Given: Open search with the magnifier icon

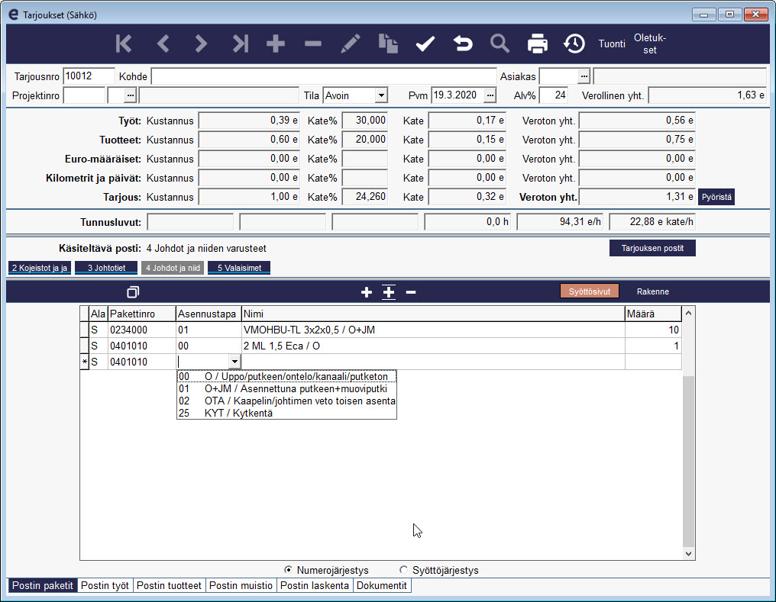Looking at the screenshot, I should pos(500,44).
